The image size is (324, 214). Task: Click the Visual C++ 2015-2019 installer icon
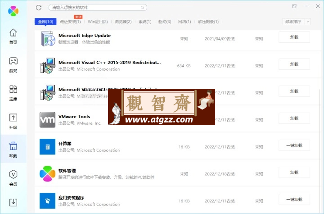48,66
